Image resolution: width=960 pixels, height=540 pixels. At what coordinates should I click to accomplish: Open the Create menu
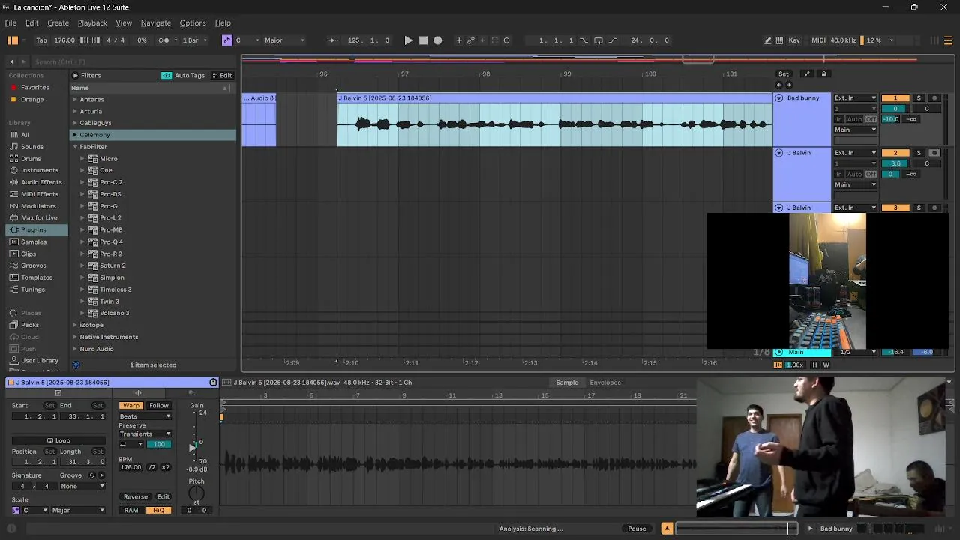[58, 22]
